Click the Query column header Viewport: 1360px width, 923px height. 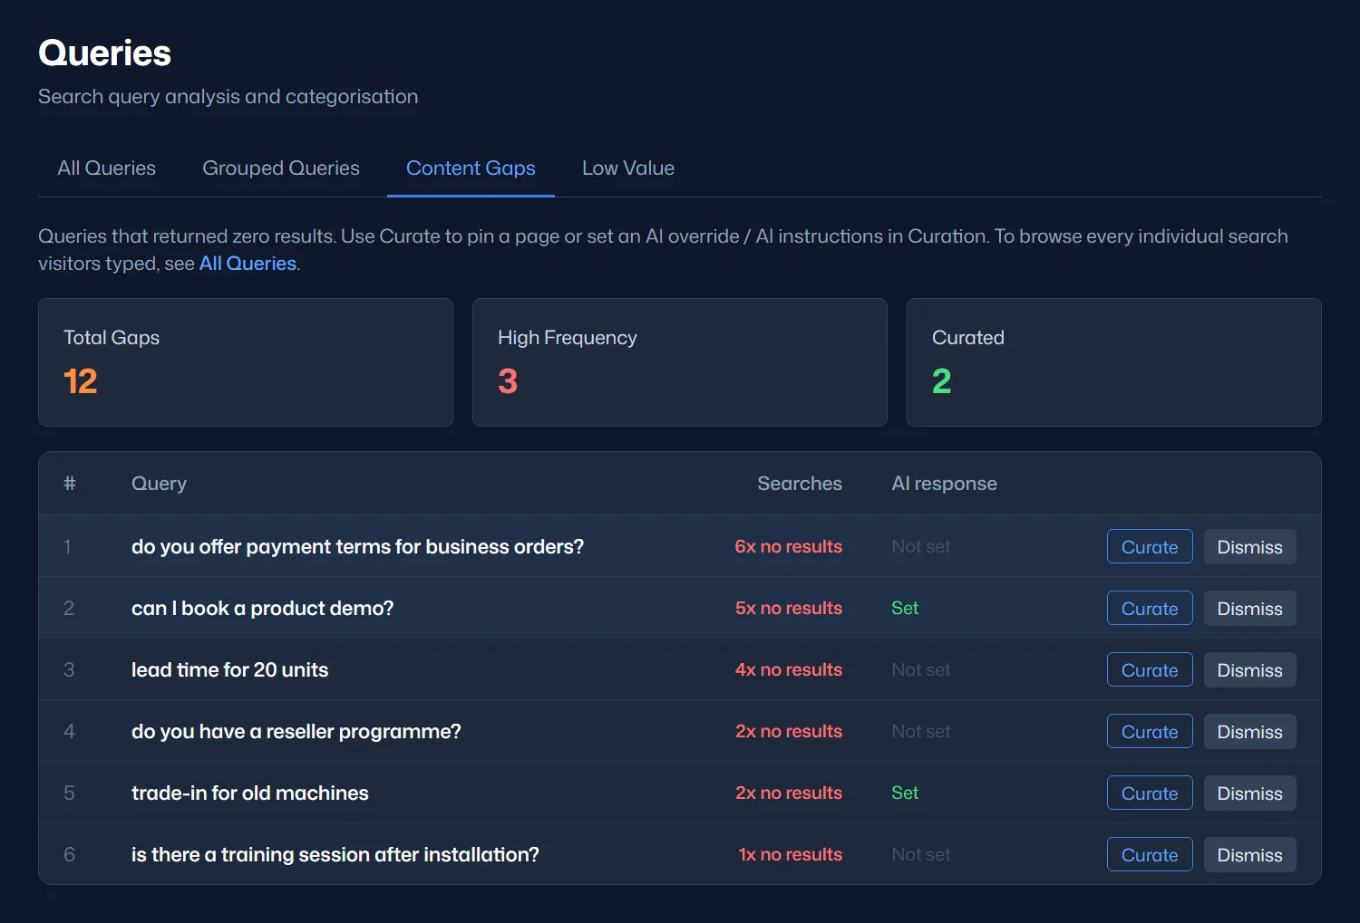[159, 484]
